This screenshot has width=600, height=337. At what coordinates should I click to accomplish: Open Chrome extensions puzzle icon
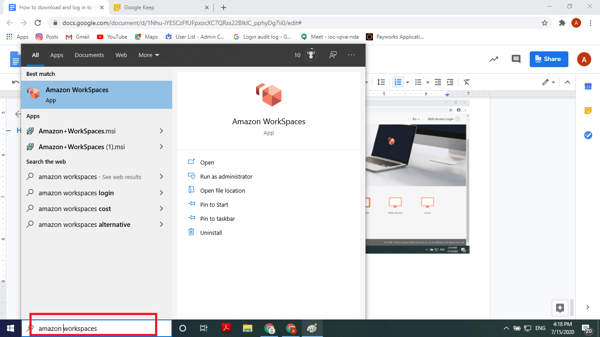[x=562, y=23]
